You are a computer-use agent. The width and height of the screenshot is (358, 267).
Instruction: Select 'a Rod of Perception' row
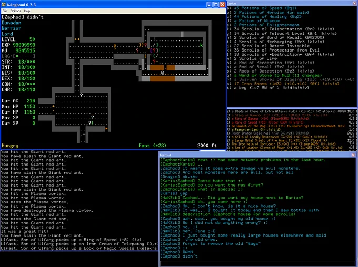coord(271,63)
